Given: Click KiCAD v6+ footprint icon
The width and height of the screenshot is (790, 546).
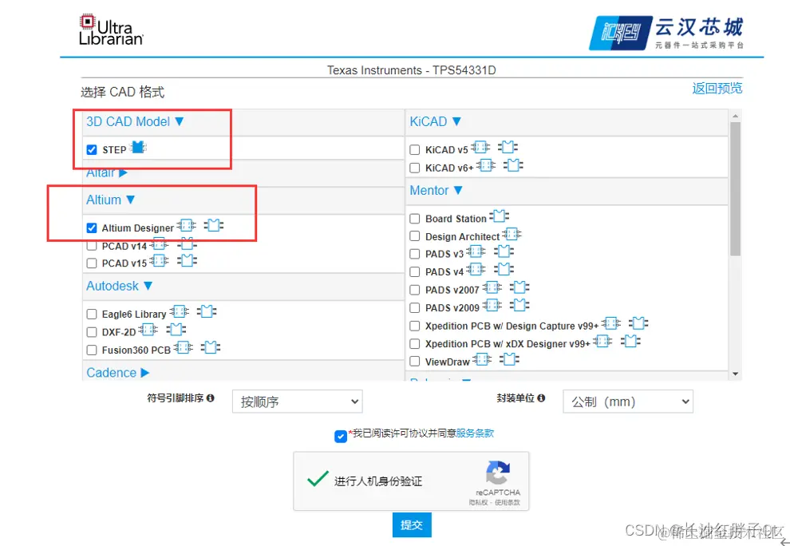Looking at the screenshot, I should 513,165.
